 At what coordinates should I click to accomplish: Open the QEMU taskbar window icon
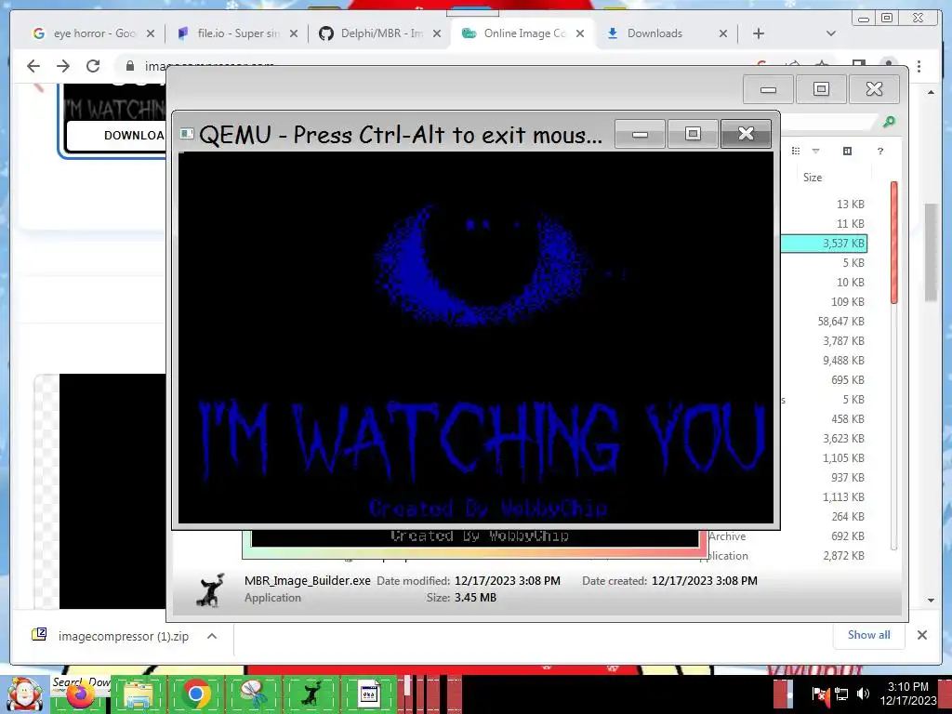pyautogui.click(x=369, y=694)
